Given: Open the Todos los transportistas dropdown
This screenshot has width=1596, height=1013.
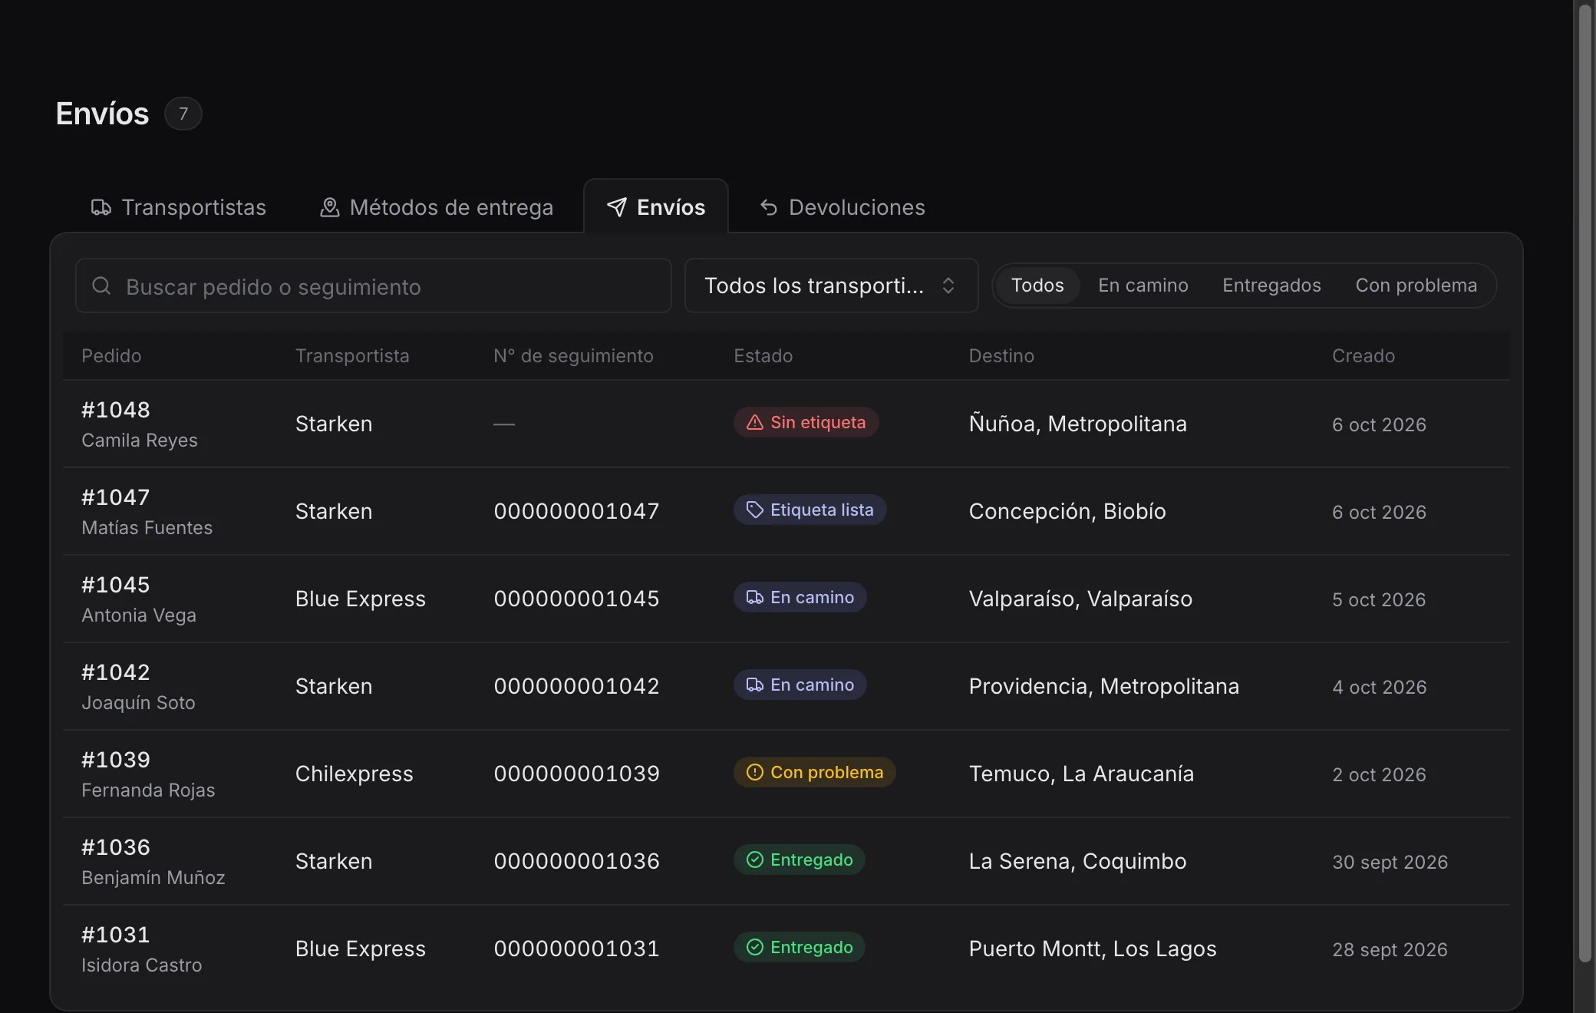Looking at the screenshot, I should coord(831,285).
